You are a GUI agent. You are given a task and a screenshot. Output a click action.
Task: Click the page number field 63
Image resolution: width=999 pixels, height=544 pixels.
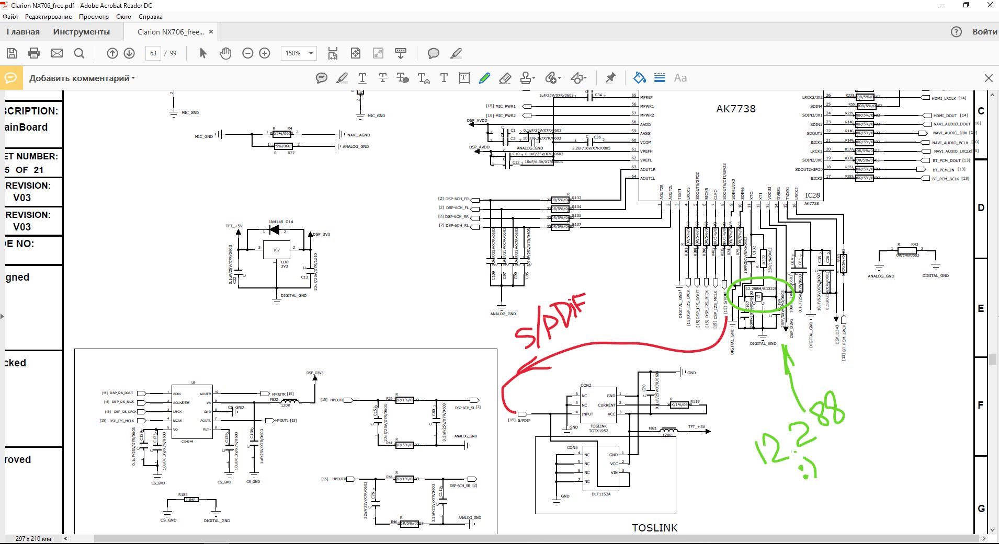pyautogui.click(x=153, y=53)
